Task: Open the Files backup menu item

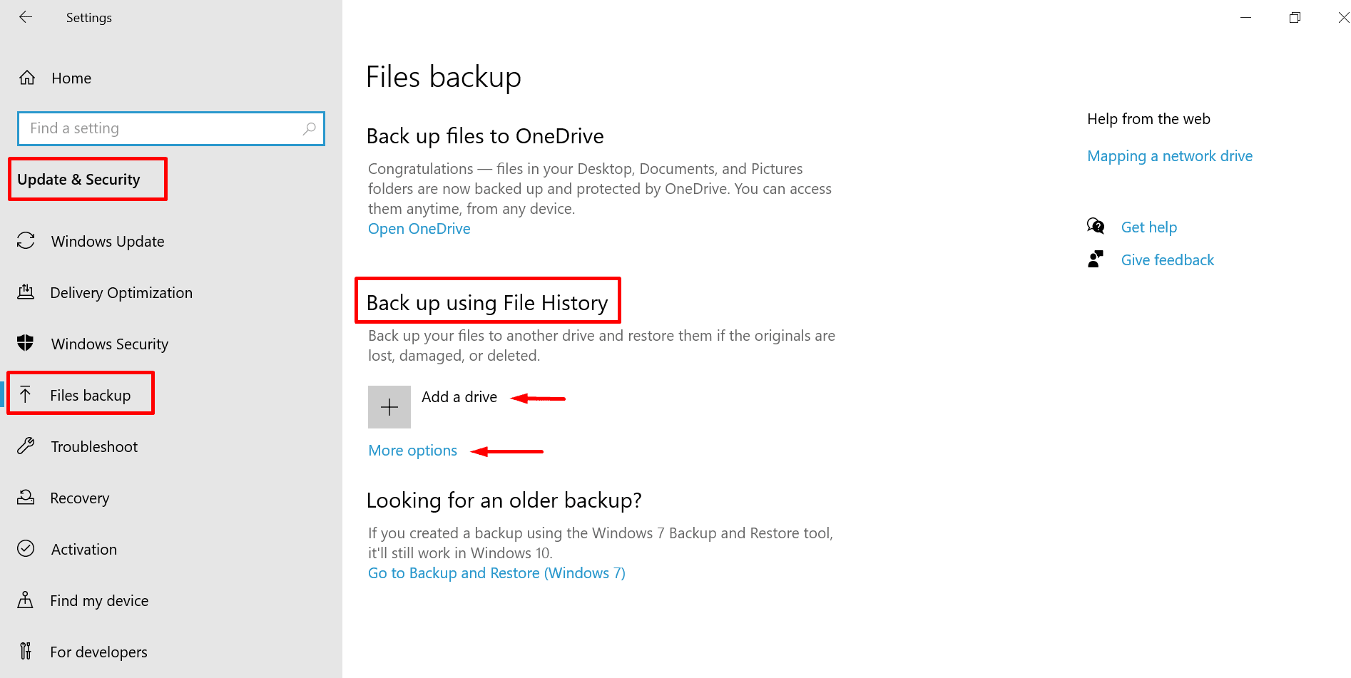Action: (90, 395)
